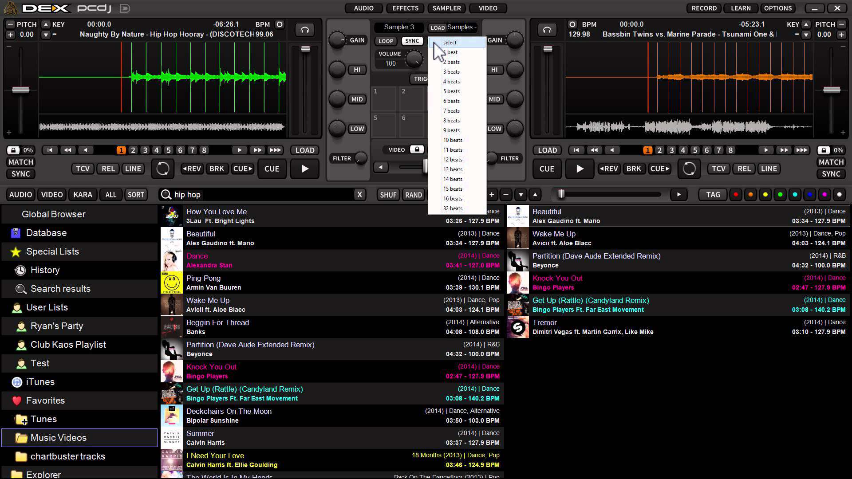The image size is (852, 479).
Task: Click left deck volume fader
Action: tap(305, 49)
